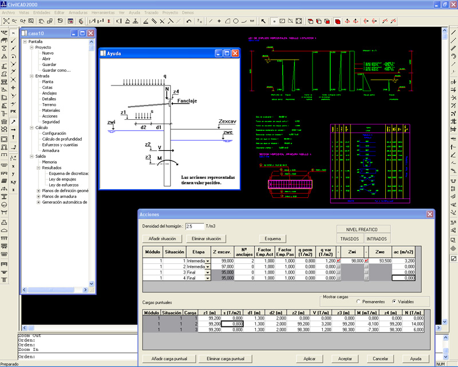Image resolution: width=458 pixels, height=367 pixels.
Task: Expand Planos de armadura tree node
Action: (x=38, y=196)
